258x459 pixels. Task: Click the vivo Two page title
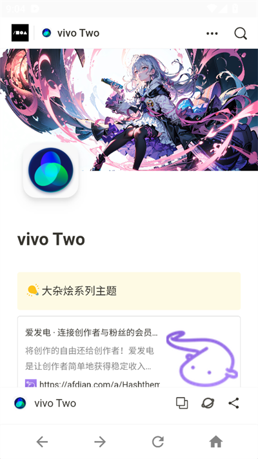51,240
